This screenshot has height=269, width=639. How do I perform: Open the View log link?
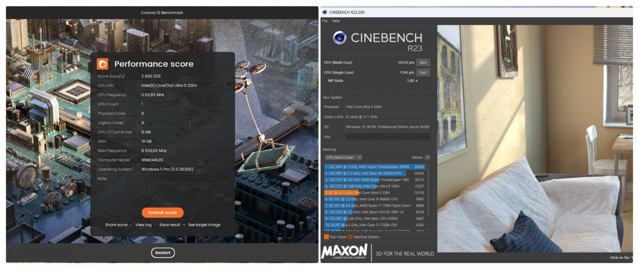pyautogui.click(x=143, y=225)
